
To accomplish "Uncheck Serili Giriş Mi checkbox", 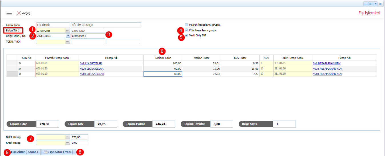I will pos(186,35).
